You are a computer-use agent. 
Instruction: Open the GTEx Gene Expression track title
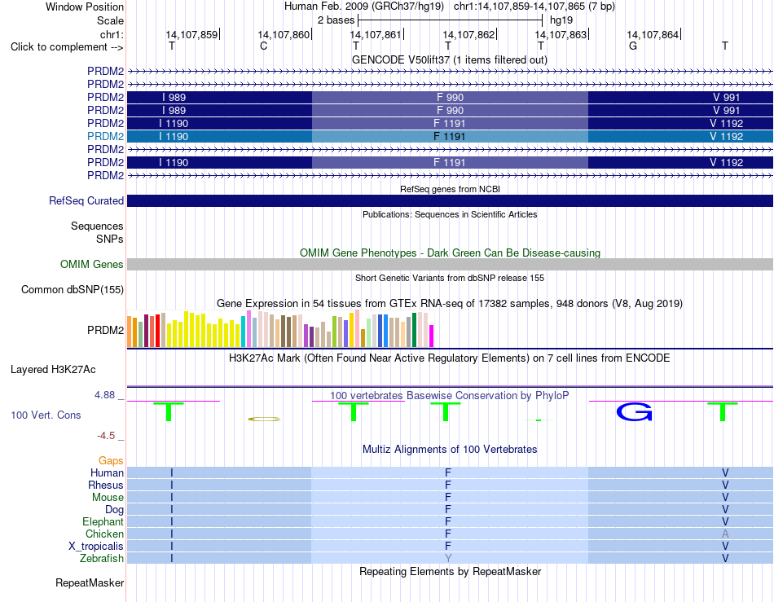(x=450, y=304)
